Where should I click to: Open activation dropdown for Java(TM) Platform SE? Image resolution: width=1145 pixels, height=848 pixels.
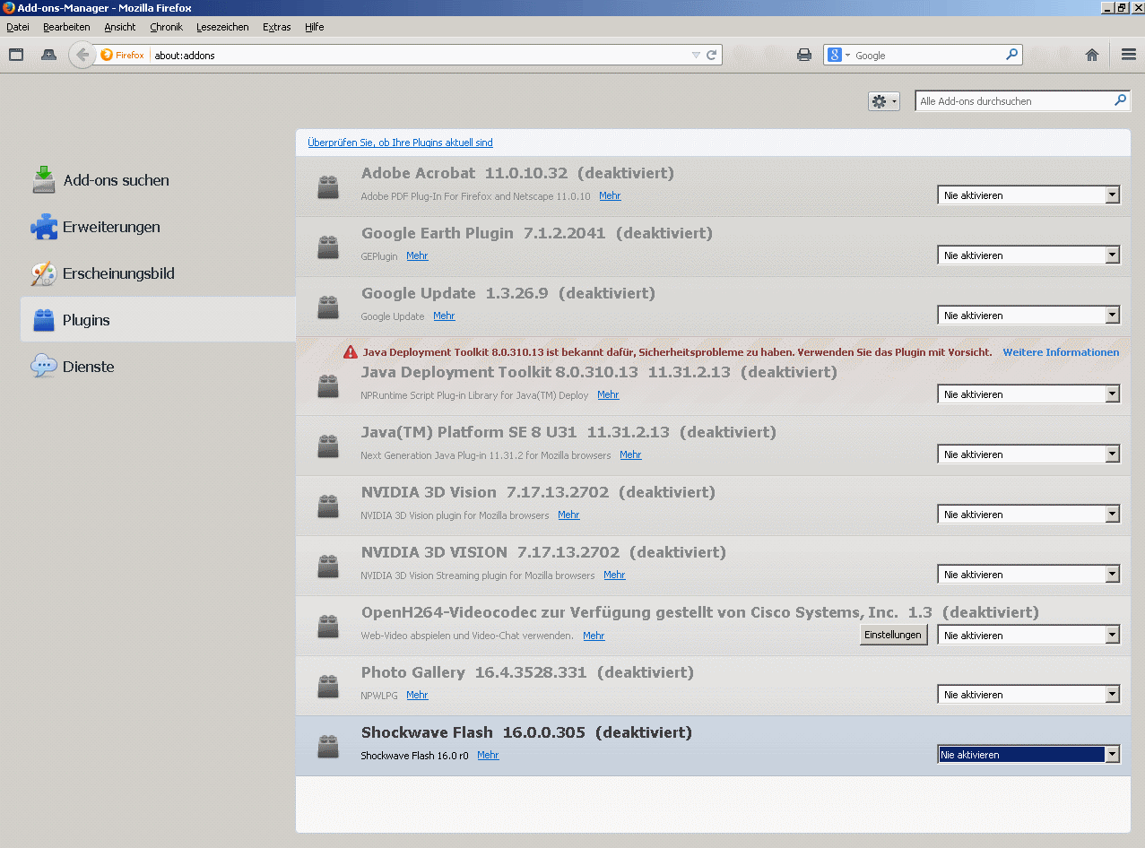(1028, 454)
